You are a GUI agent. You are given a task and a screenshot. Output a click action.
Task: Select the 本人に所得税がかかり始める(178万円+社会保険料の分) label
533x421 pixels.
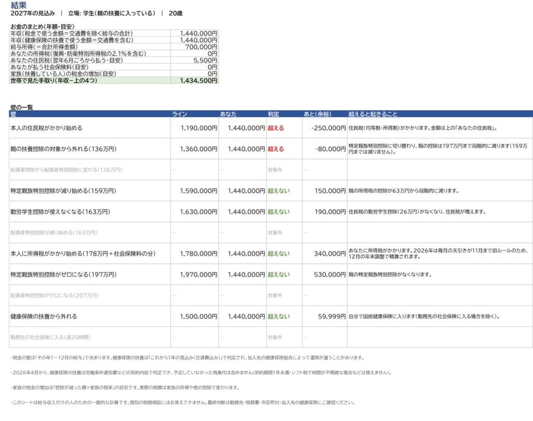coord(83,253)
